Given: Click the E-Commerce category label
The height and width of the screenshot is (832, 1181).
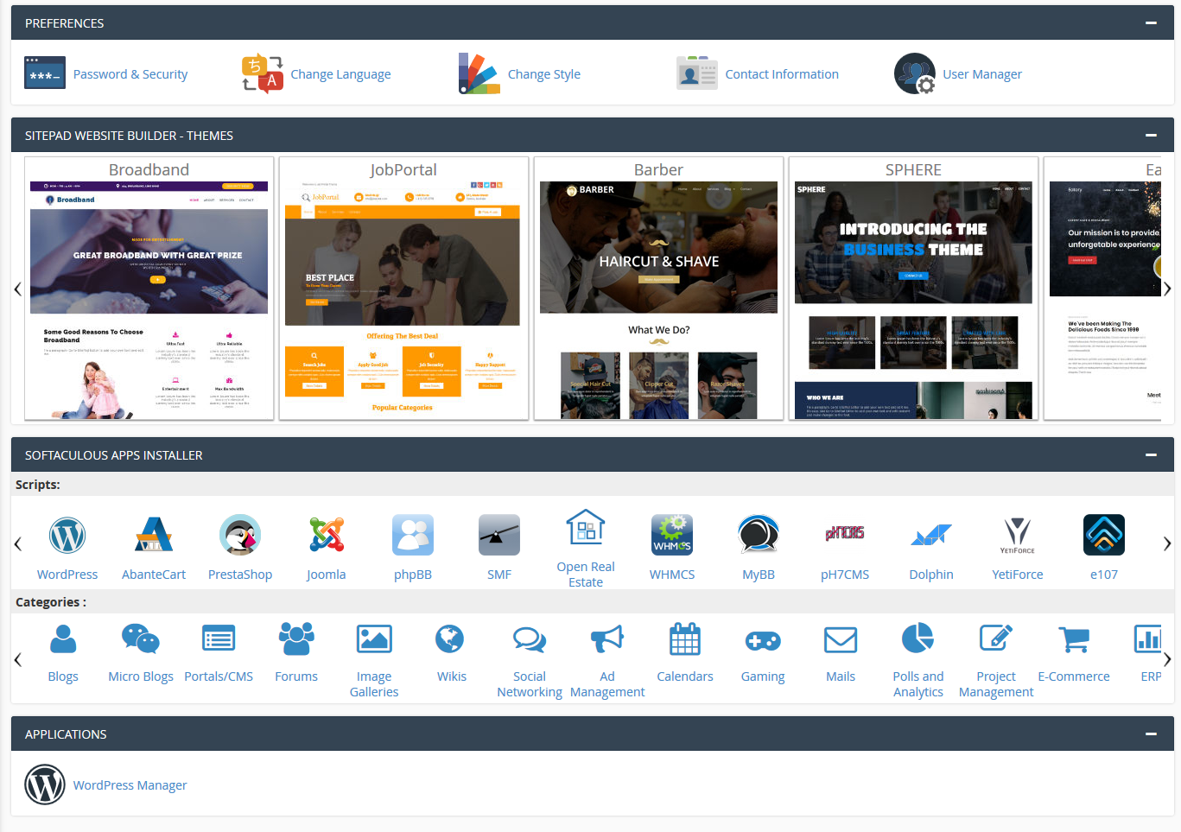Looking at the screenshot, I should pyautogui.click(x=1074, y=676).
